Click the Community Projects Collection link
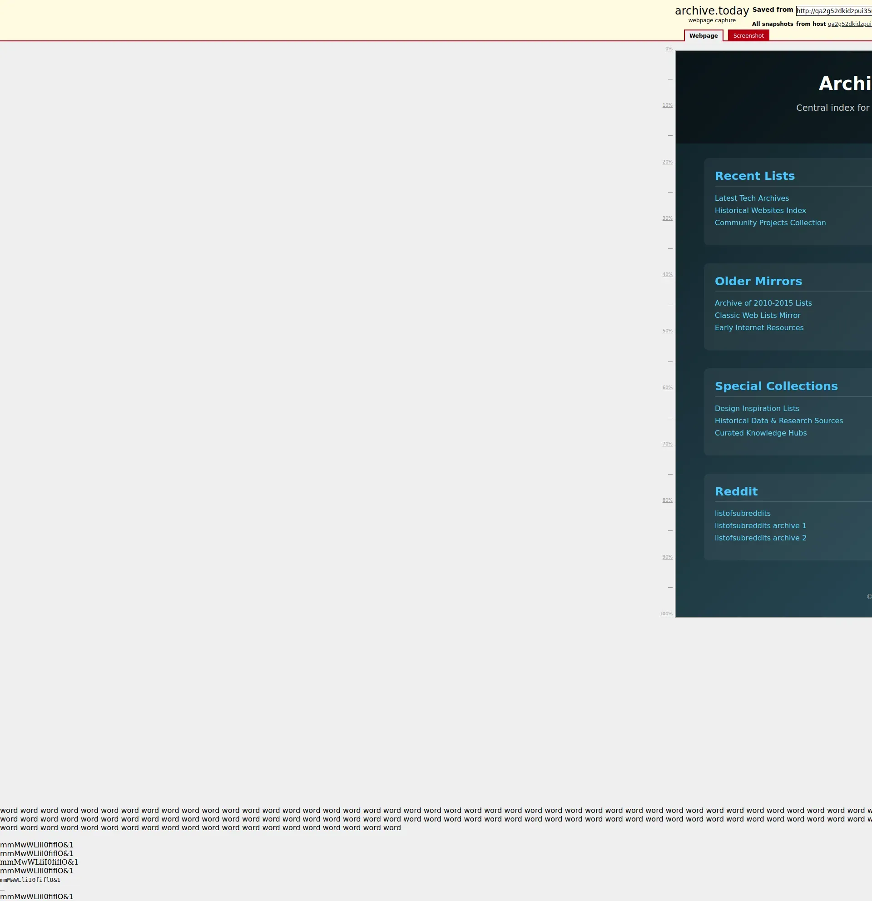 pyautogui.click(x=770, y=223)
